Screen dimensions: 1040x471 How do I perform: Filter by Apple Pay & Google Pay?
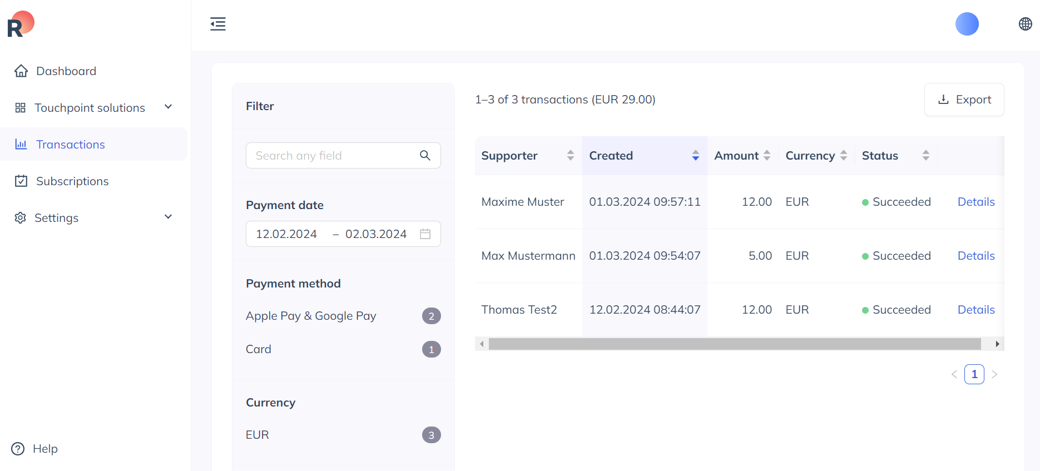click(343, 316)
